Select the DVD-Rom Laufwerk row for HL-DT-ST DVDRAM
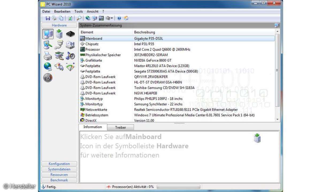Viewport: 321px width, 192px height. (x=177, y=82)
